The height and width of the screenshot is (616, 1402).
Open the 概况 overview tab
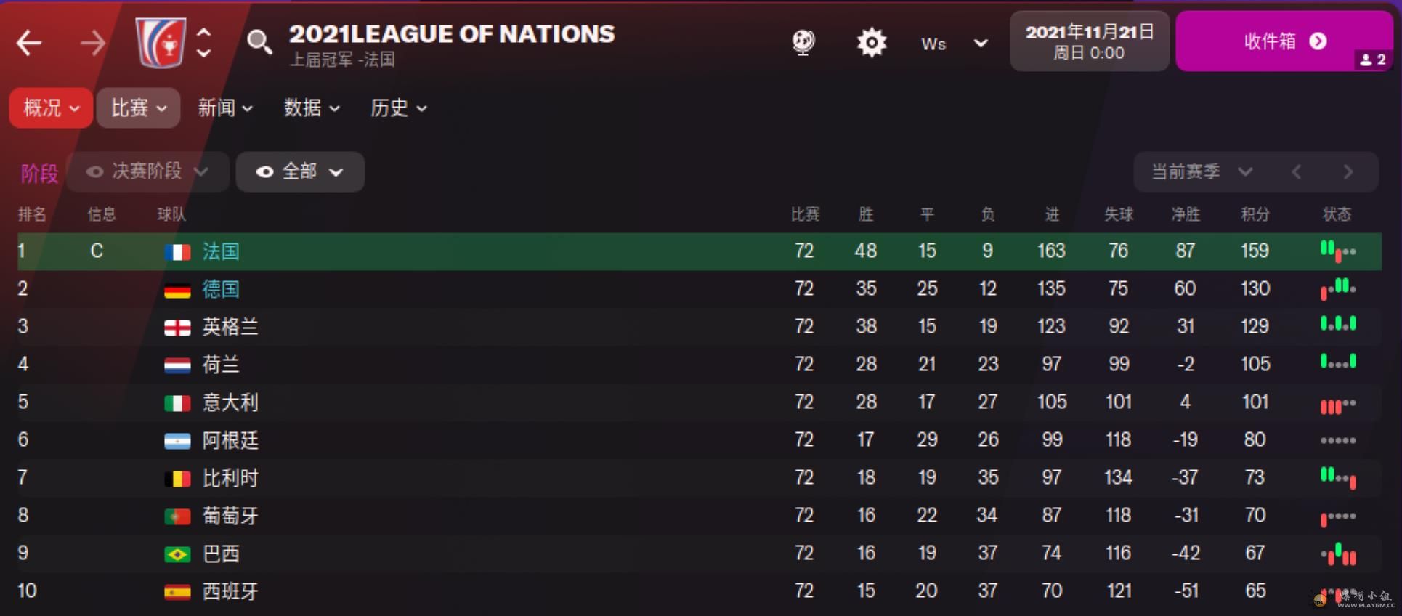point(51,108)
